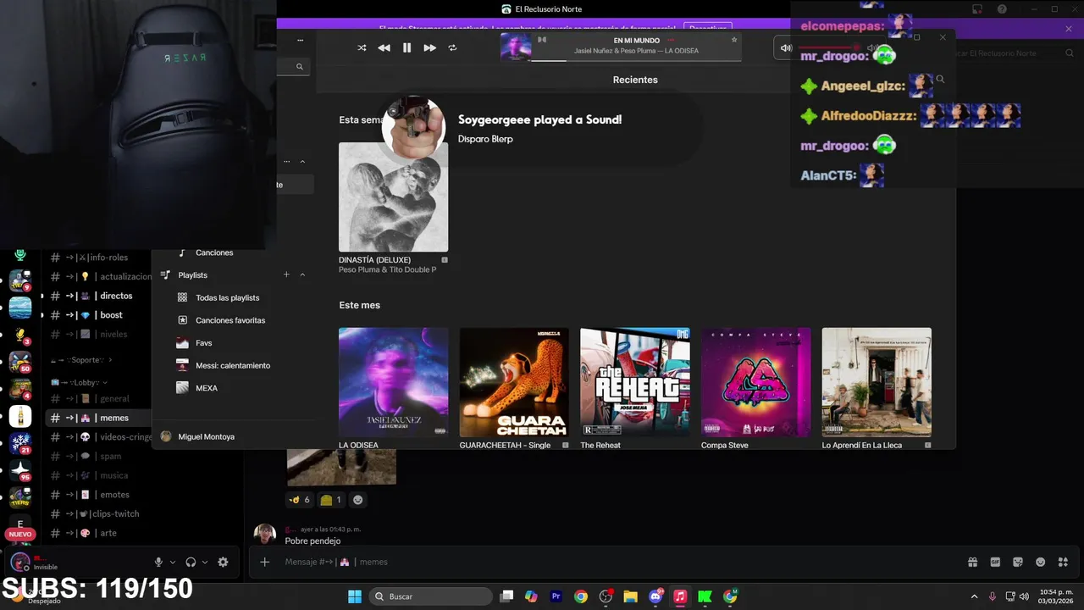
Task: Pause the current song
Action: point(406,47)
